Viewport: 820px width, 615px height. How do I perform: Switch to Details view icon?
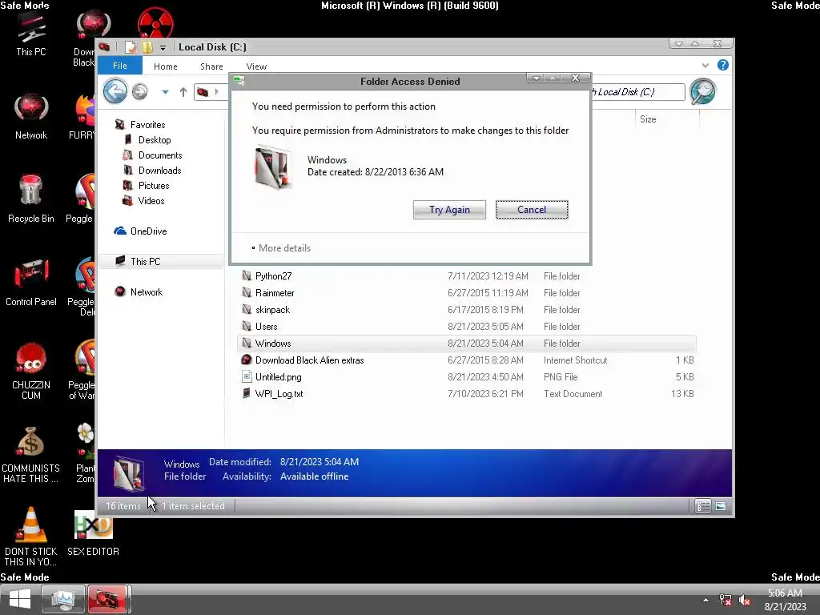click(703, 506)
